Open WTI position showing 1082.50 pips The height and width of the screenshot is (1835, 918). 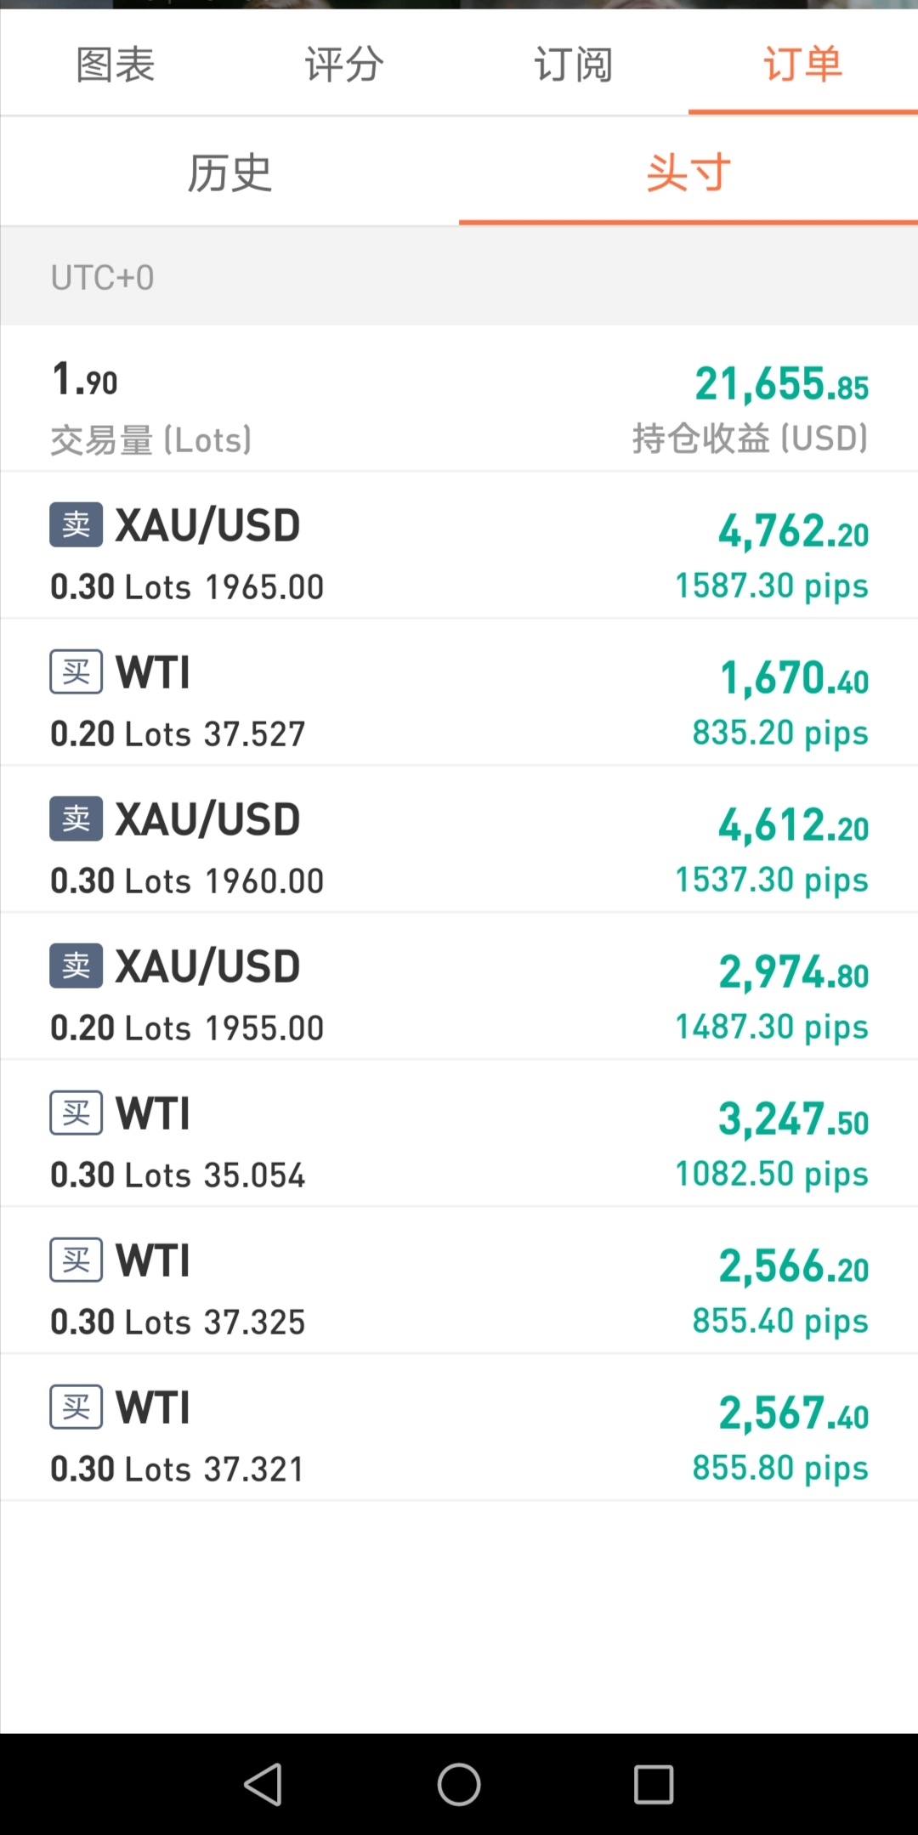459,1134
